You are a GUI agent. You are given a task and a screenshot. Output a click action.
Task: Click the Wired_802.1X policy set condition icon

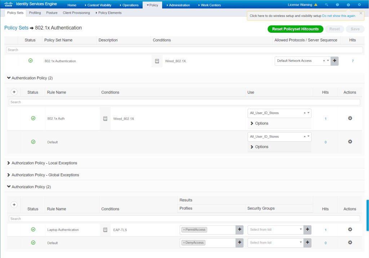coord(157,61)
